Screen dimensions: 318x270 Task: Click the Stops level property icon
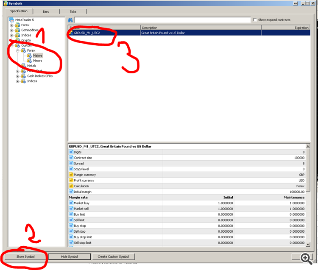[71, 169]
